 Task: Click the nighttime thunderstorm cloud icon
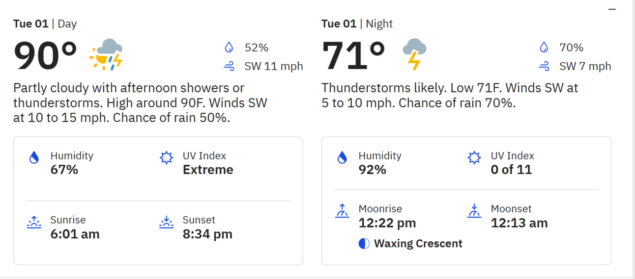pyautogui.click(x=414, y=54)
